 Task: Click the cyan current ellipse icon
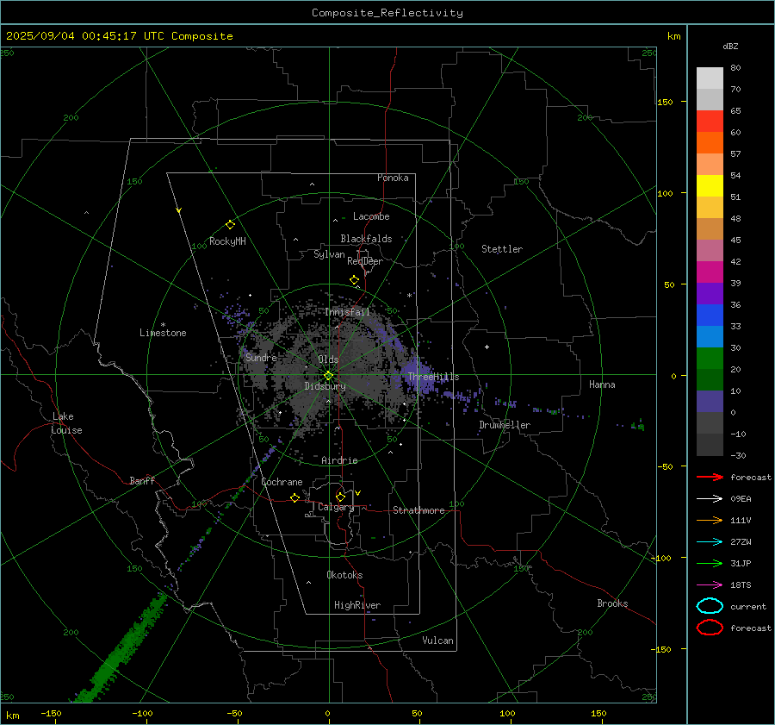point(710,606)
